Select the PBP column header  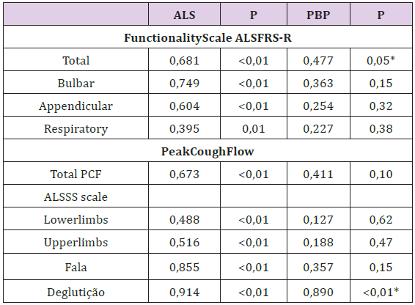click(x=318, y=15)
